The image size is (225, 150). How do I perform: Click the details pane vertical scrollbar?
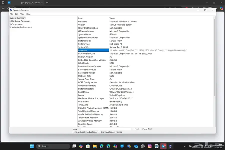coord(214,57)
